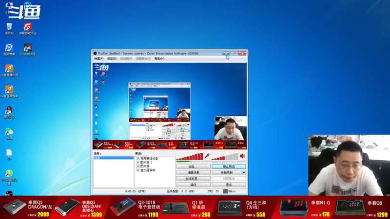390x219 pixels.
Task: Adjust the red microphone volume slider
Action: pyautogui.click(x=190, y=156)
